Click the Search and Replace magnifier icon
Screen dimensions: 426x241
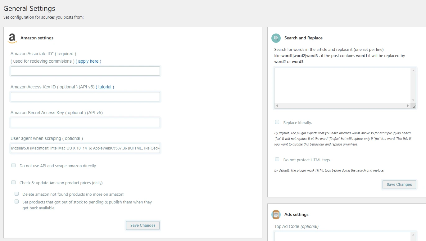pos(276,38)
